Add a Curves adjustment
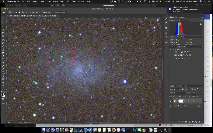 pos(182,52)
